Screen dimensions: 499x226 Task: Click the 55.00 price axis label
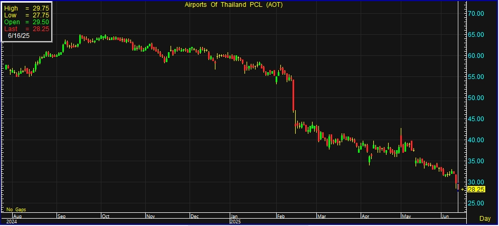476,76
